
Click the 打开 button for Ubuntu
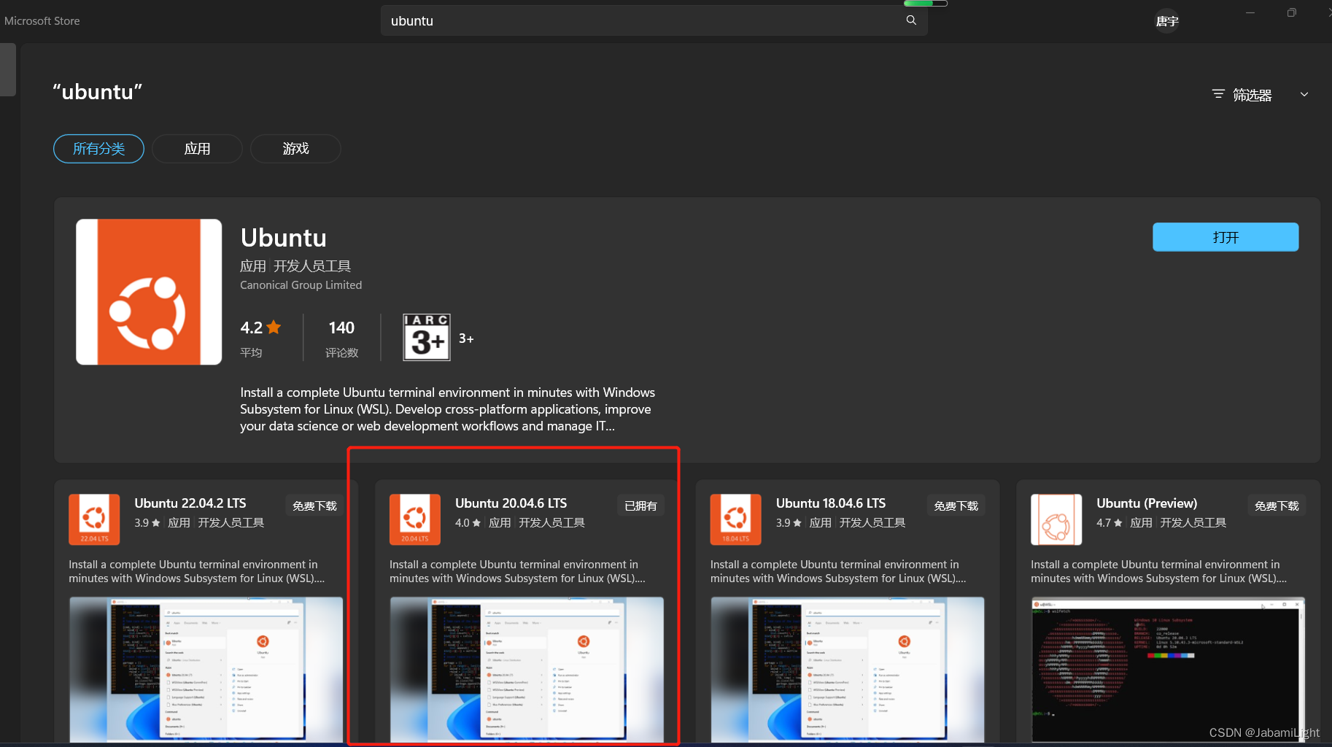click(x=1225, y=237)
